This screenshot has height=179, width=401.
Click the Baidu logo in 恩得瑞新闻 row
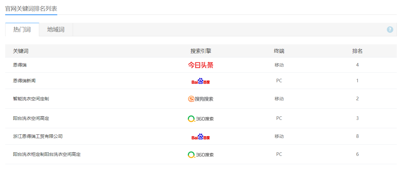(201, 81)
